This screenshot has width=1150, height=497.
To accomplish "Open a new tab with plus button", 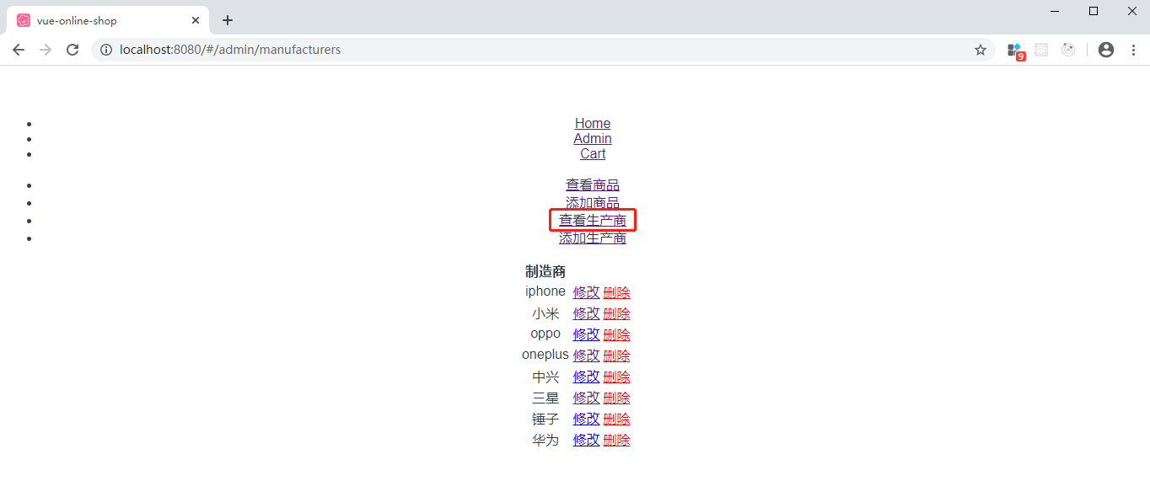I will tap(228, 20).
